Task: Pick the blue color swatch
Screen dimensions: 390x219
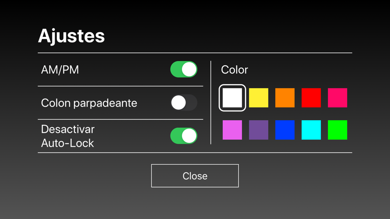Action: [285, 130]
